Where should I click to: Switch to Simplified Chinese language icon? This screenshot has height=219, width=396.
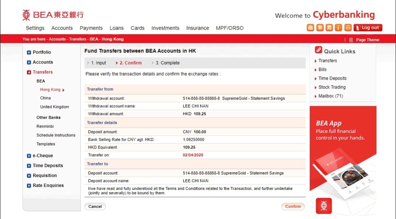(329, 28)
